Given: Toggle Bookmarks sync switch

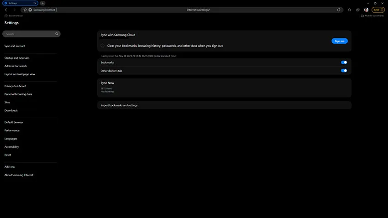Looking at the screenshot, I should [x=344, y=62].
